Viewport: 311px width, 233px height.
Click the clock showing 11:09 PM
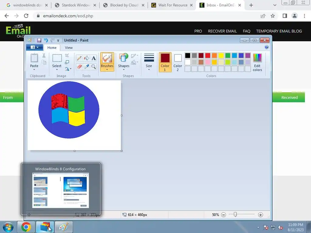point(296,225)
